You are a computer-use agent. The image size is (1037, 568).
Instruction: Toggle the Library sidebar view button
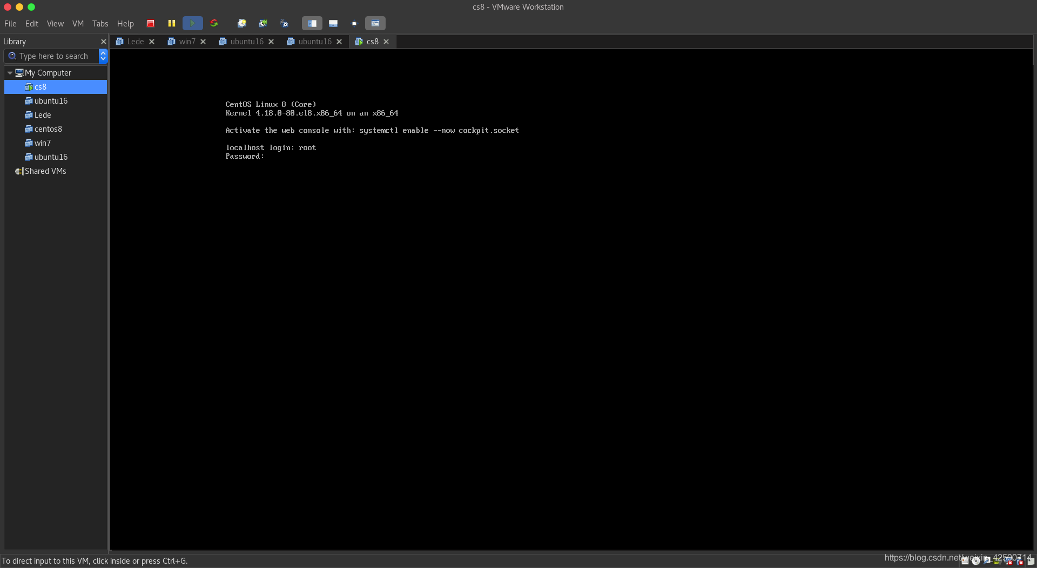(x=312, y=23)
